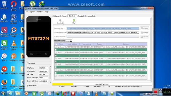Click the Smart Phone Flash Tool taskbar icon

(x=112, y=94)
